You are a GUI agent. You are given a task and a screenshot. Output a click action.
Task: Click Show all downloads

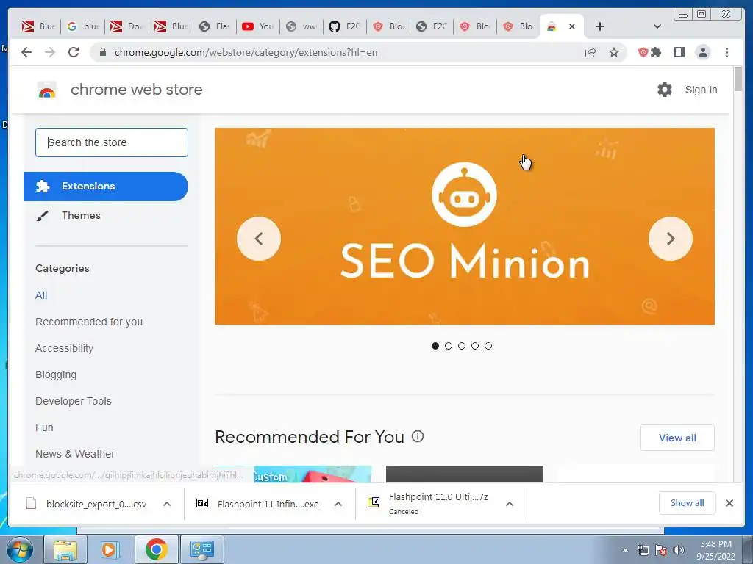(688, 503)
